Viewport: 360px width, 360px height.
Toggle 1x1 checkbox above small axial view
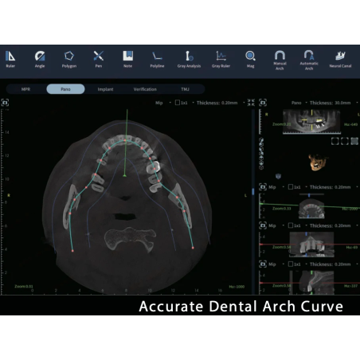(x=291, y=187)
